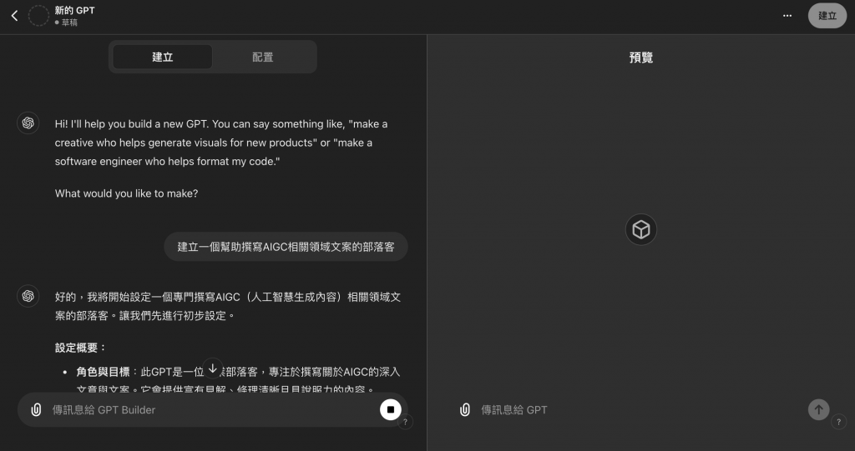The height and width of the screenshot is (451, 855).
Task: Select the 建立 tab
Action: click(x=163, y=57)
